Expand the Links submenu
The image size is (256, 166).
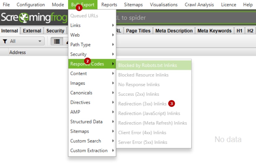point(92,25)
